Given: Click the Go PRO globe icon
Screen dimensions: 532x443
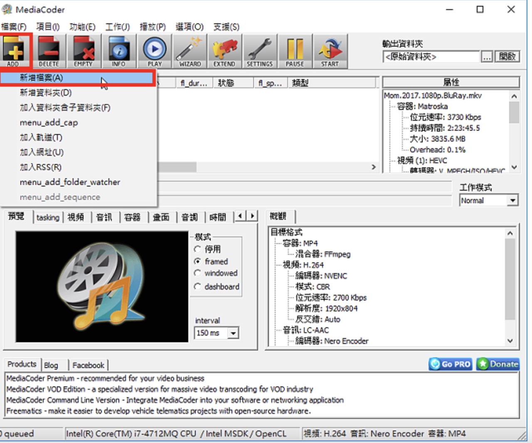Looking at the screenshot, I should pyautogui.click(x=435, y=364).
